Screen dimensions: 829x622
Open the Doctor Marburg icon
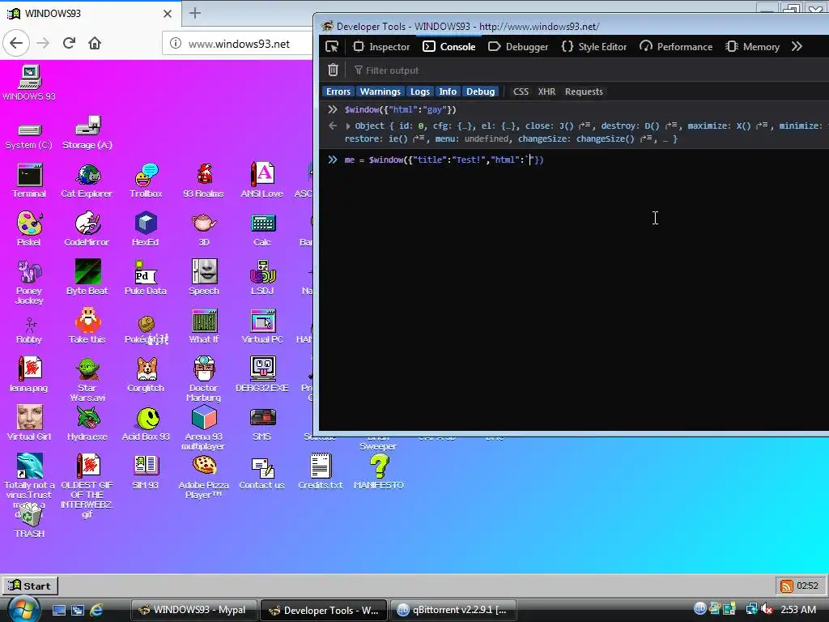point(204,379)
